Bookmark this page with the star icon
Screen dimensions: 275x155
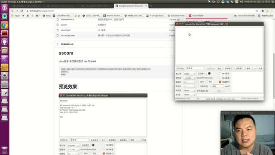[257, 11]
